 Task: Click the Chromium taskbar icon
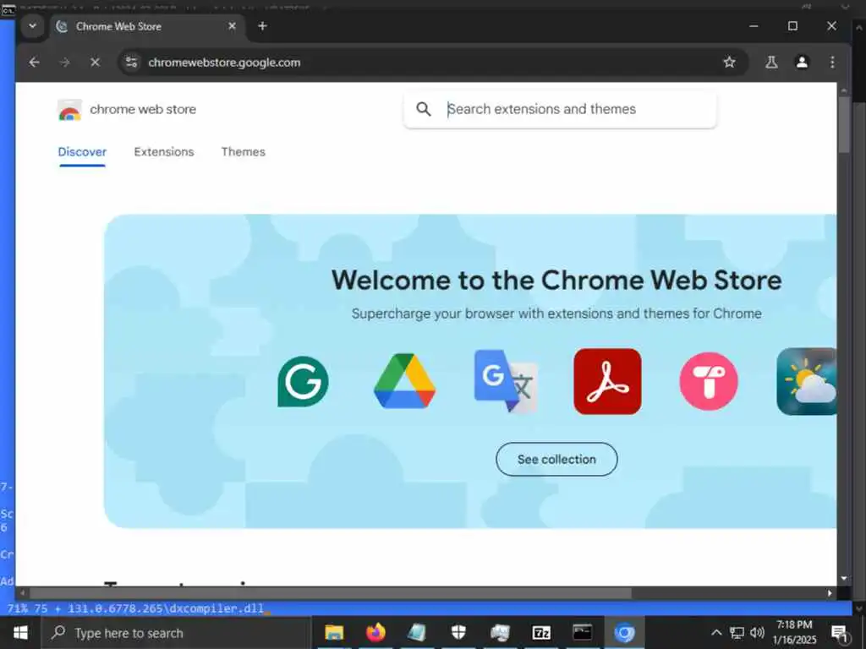[x=624, y=632]
